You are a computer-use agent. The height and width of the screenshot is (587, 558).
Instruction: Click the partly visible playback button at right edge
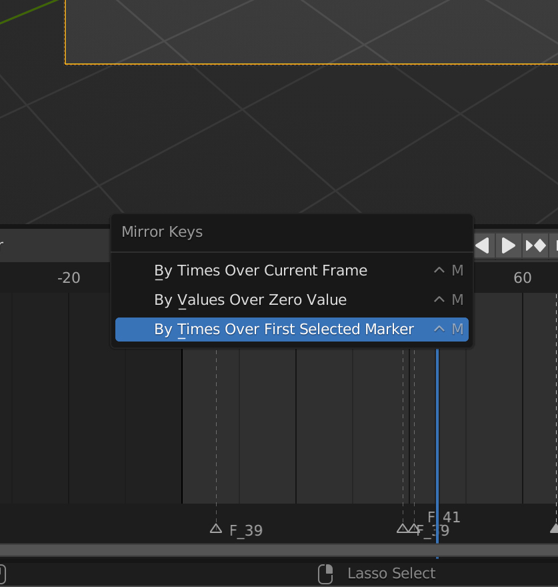pyautogui.click(x=555, y=245)
